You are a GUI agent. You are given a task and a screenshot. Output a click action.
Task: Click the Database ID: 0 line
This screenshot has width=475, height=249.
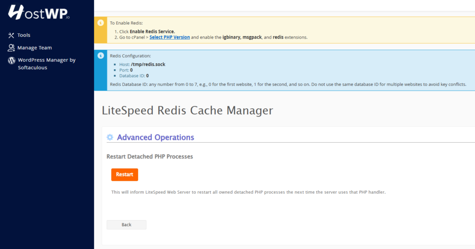(134, 76)
